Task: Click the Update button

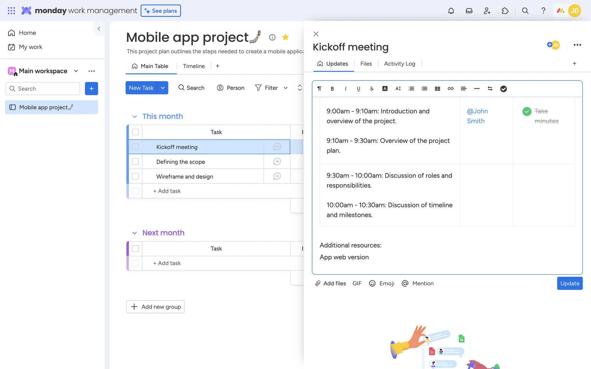Action: [569, 283]
